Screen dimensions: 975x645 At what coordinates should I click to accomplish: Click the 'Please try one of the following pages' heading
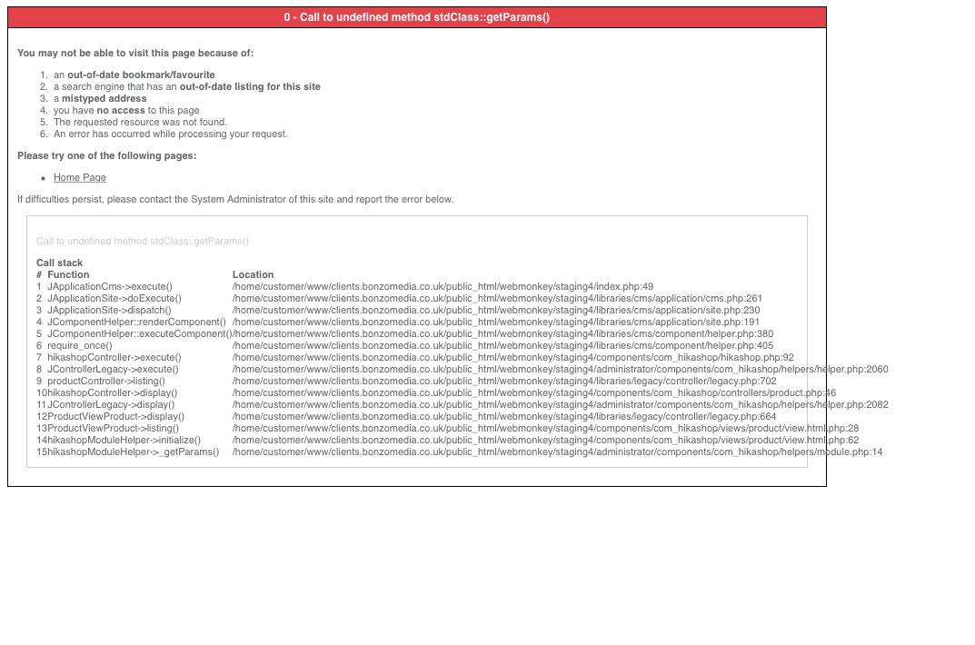point(107,156)
